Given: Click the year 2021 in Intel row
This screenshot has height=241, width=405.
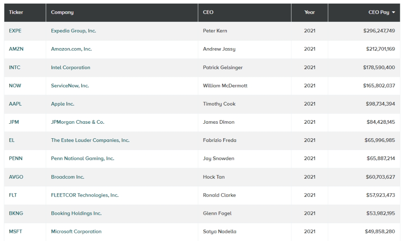Looking at the screenshot, I should pyautogui.click(x=309, y=67).
